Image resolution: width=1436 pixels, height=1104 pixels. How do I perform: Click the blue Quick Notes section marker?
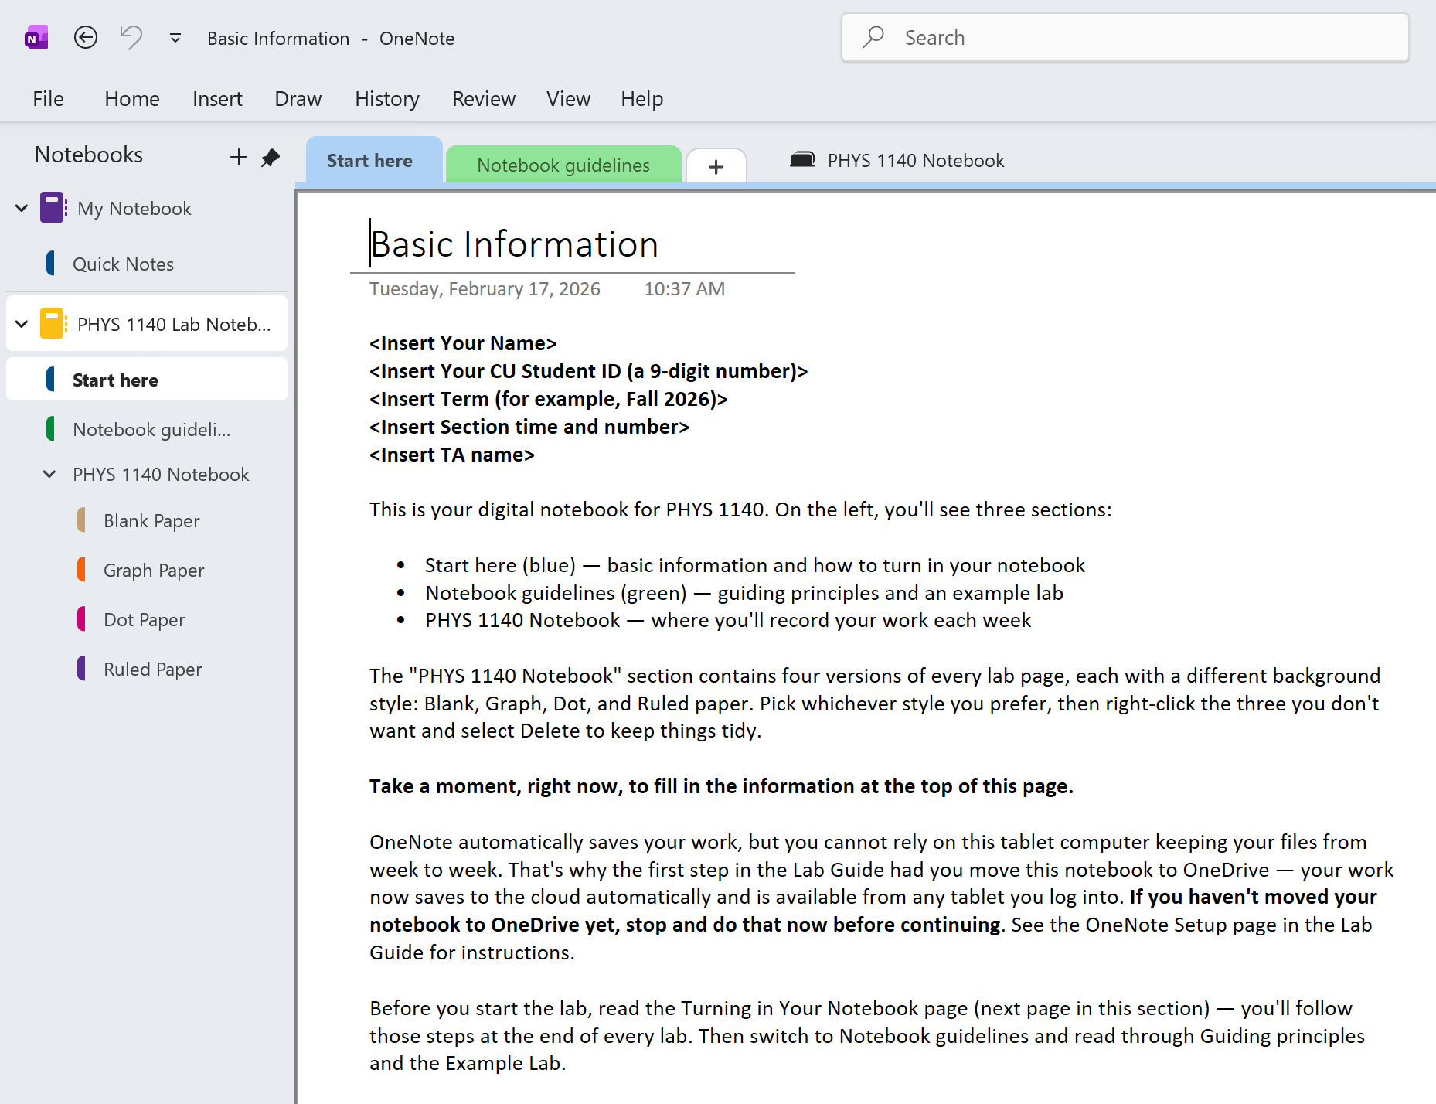click(50, 264)
